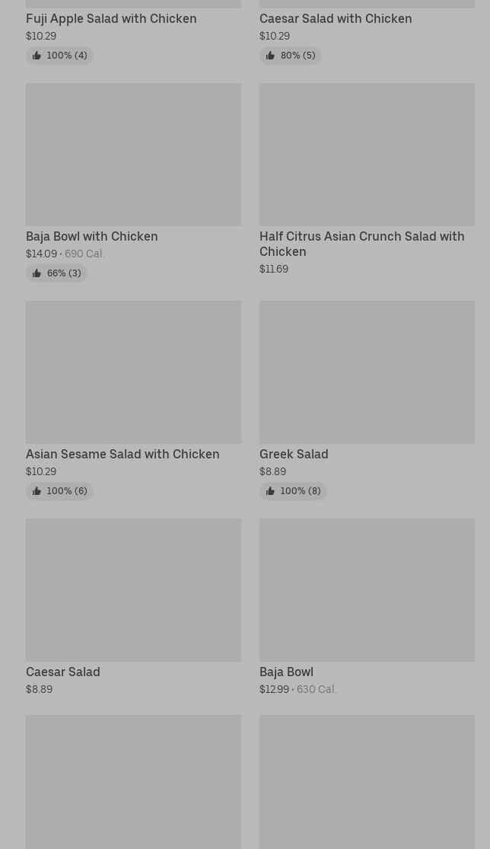Select Baja Bowl with Chicken title
This screenshot has width=490, height=849.
coord(92,236)
